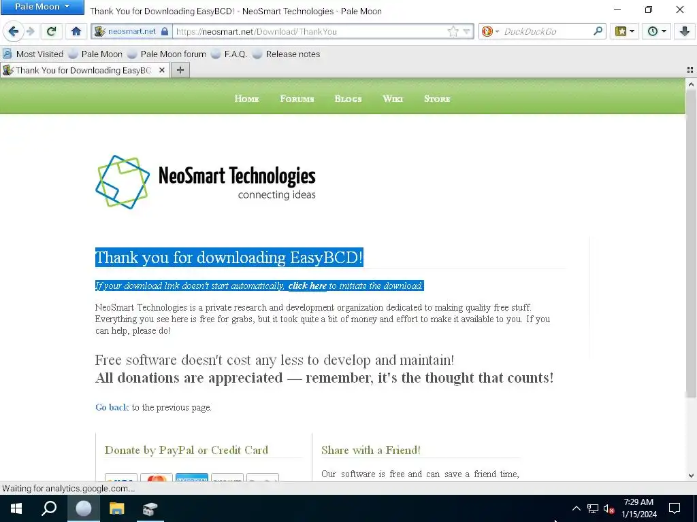Open the Most Visited bookmarks folder
The width and height of the screenshot is (697, 522).
33,54
